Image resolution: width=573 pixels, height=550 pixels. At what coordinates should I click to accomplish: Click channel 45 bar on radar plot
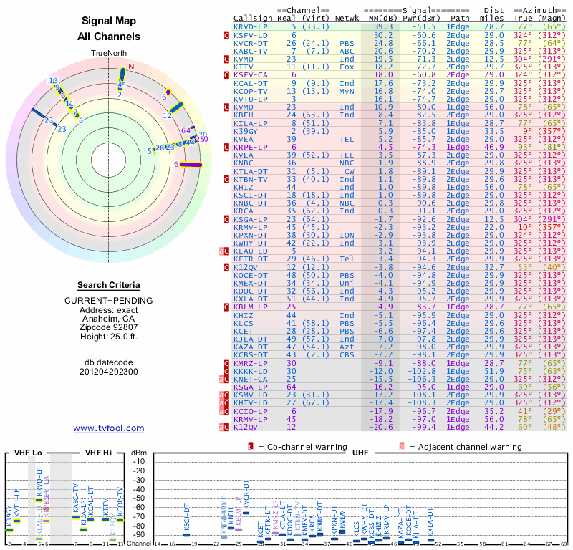[x=122, y=74]
